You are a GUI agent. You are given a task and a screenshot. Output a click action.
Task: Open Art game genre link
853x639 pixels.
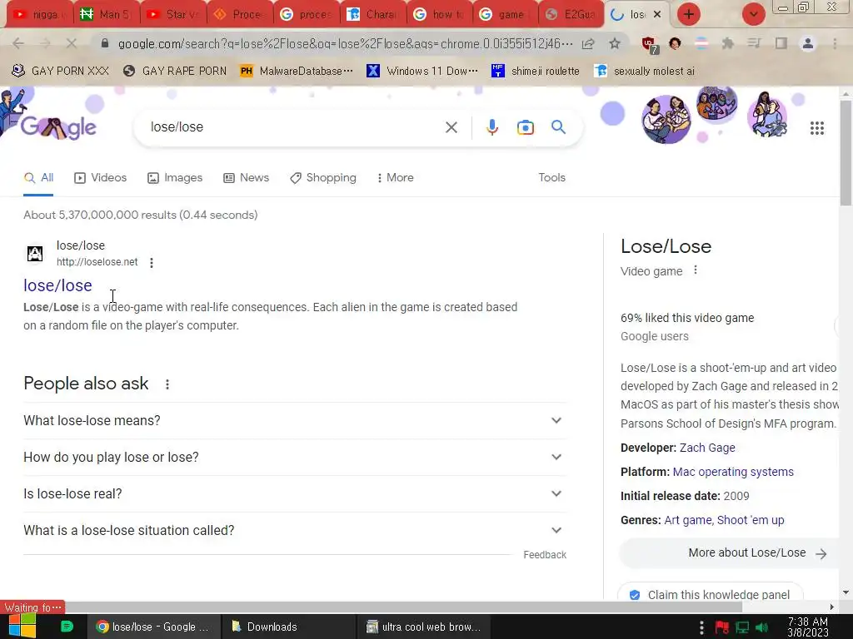tap(687, 520)
